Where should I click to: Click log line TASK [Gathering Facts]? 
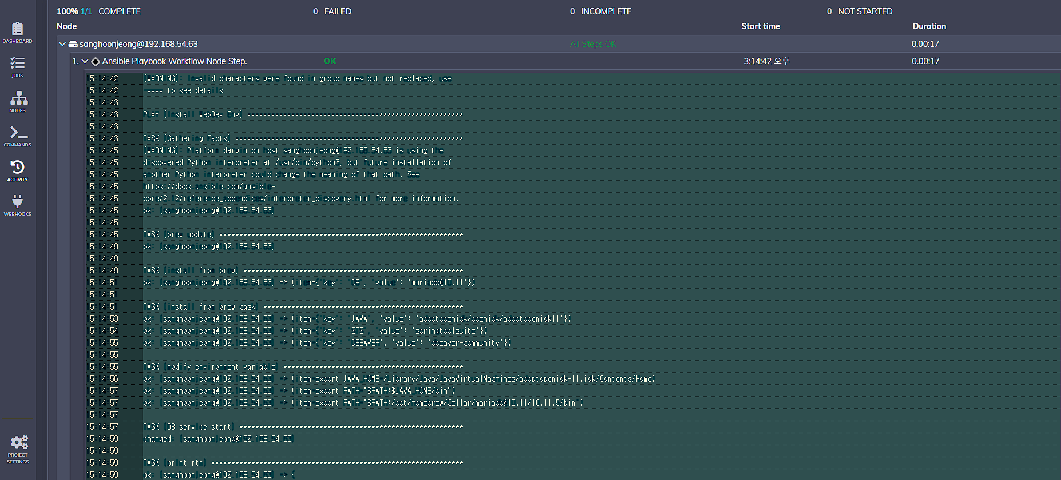click(303, 138)
